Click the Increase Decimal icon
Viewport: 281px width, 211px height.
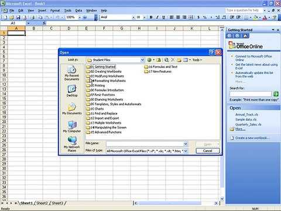218,18
